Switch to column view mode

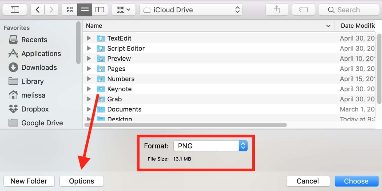[x=100, y=10]
